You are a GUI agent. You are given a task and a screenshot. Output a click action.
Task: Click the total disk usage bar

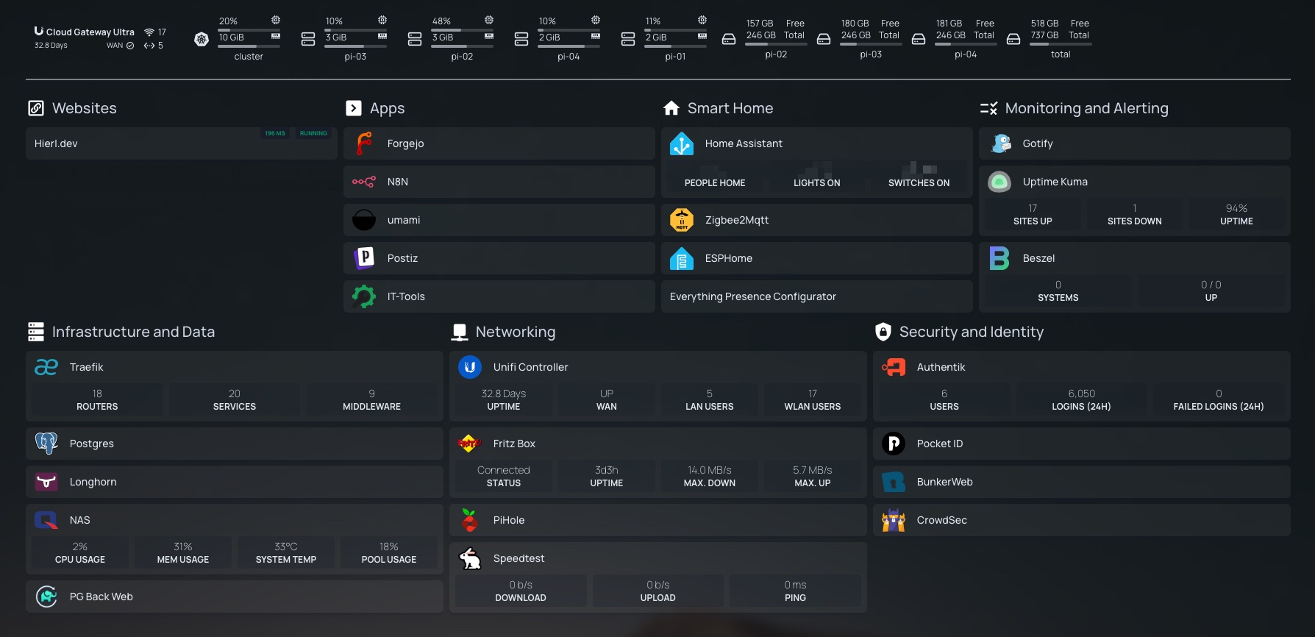(x=1061, y=44)
